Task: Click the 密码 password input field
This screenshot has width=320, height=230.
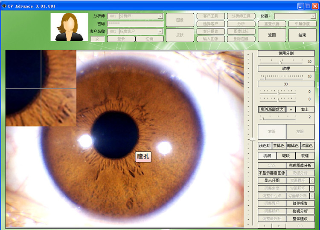Action: tap(135, 24)
